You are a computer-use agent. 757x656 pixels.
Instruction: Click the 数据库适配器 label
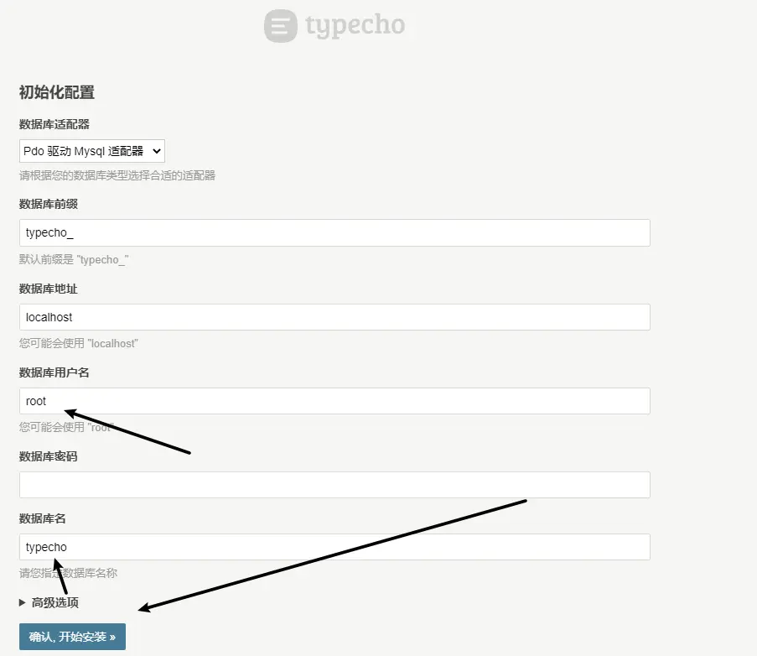54,124
